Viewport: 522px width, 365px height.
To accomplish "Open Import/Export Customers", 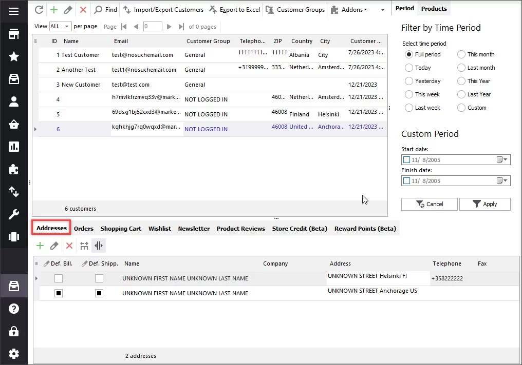I will tap(163, 10).
